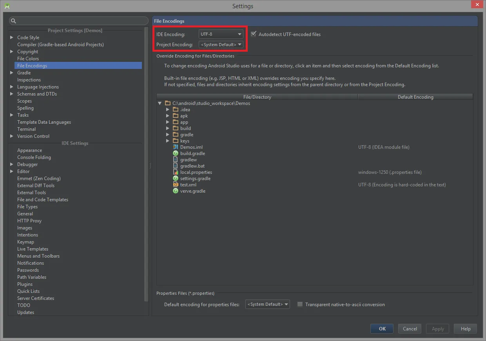Collapse the Demos root directory
Viewport: 486px width, 341px height.
coord(160,103)
